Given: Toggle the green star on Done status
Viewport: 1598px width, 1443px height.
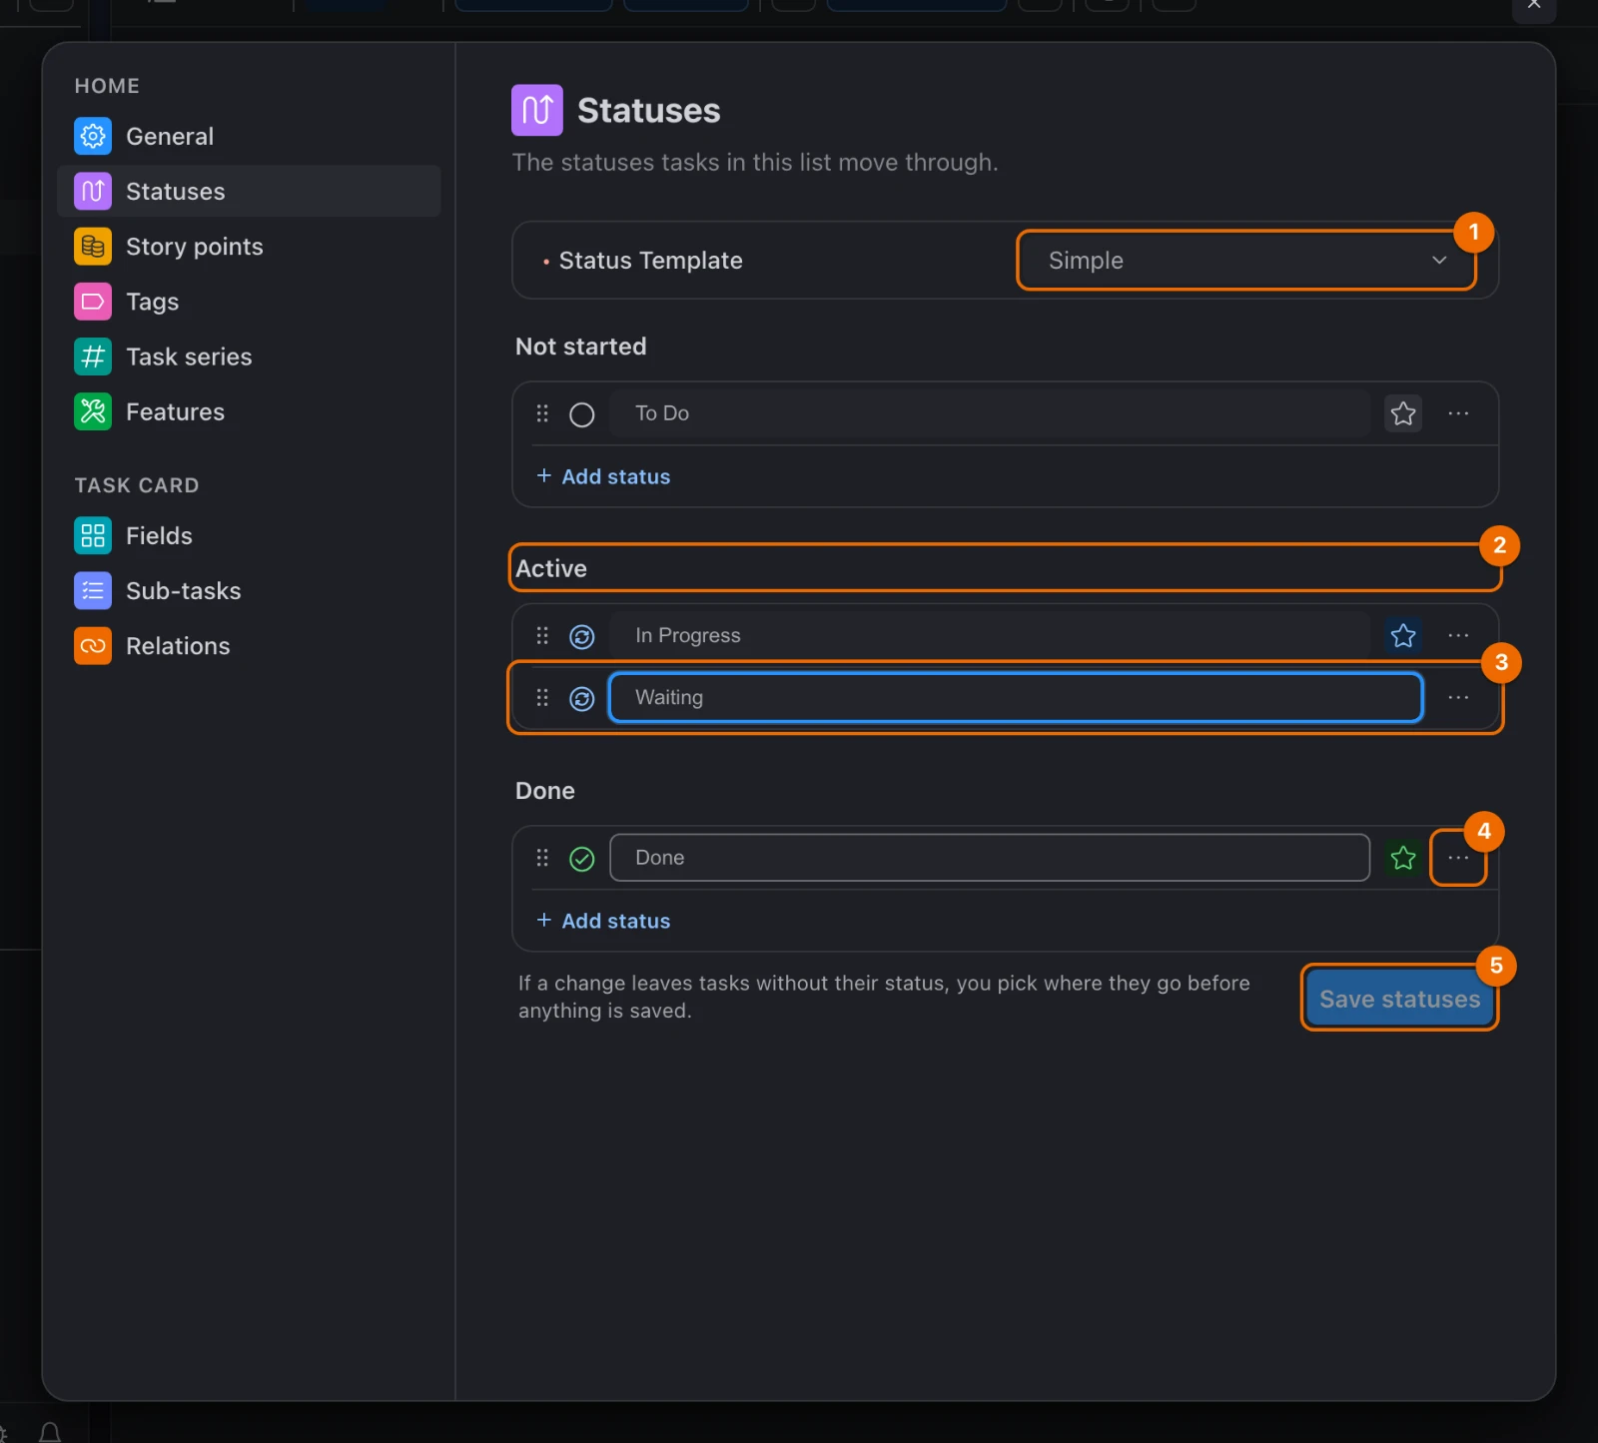Looking at the screenshot, I should pos(1403,857).
